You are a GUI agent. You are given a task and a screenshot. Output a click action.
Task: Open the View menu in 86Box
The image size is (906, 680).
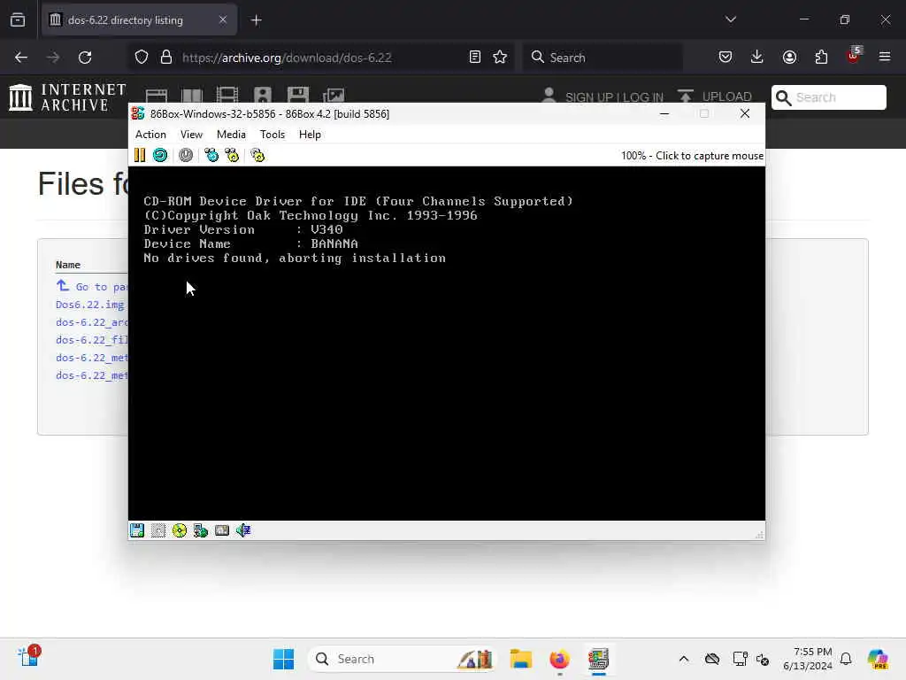[191, 135]
